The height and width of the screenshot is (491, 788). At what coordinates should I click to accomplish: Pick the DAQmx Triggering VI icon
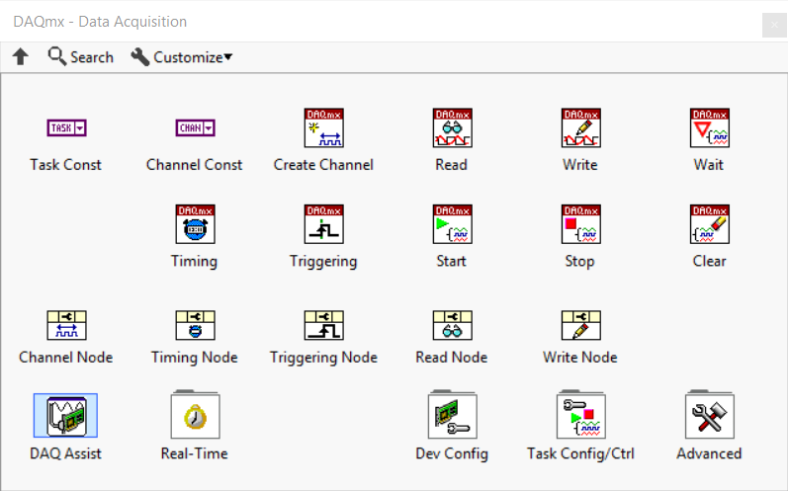coord(323,224)
